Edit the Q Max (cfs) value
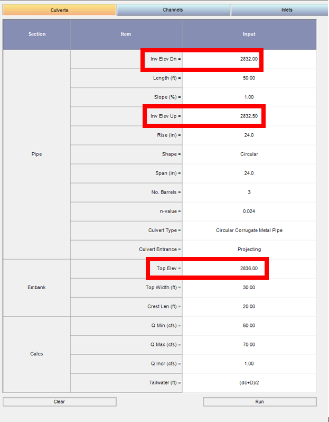329x422 pixels. click(249, 345)
